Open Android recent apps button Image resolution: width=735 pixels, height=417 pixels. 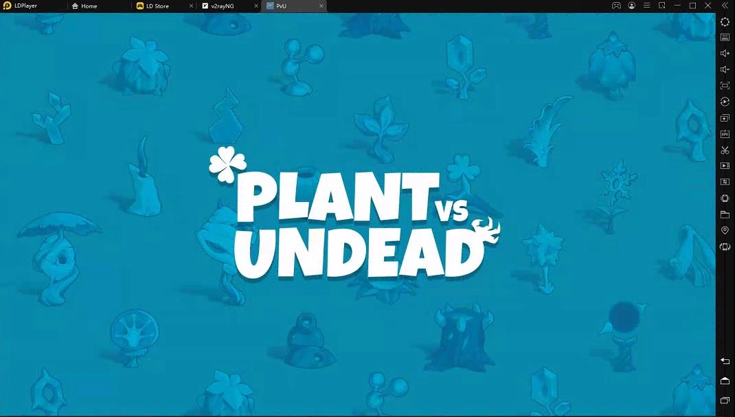coord(725,401)
